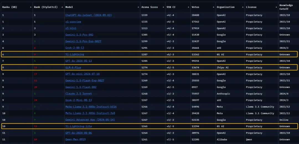This screenshot has height=144, width=299.
Task: Select votes value 75957
Action: 195,94
